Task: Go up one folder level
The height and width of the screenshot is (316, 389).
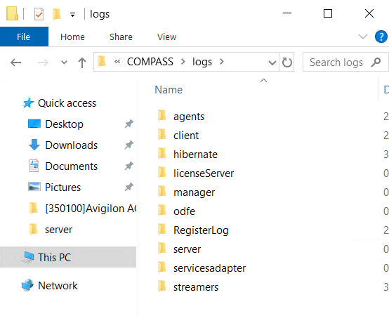Action: click(x=82, y=62)
